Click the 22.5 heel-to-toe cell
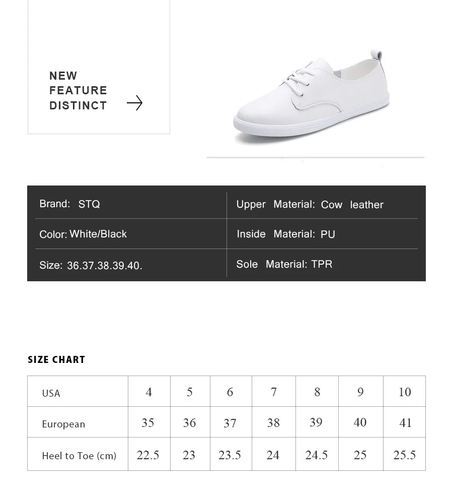 [149, 454]
